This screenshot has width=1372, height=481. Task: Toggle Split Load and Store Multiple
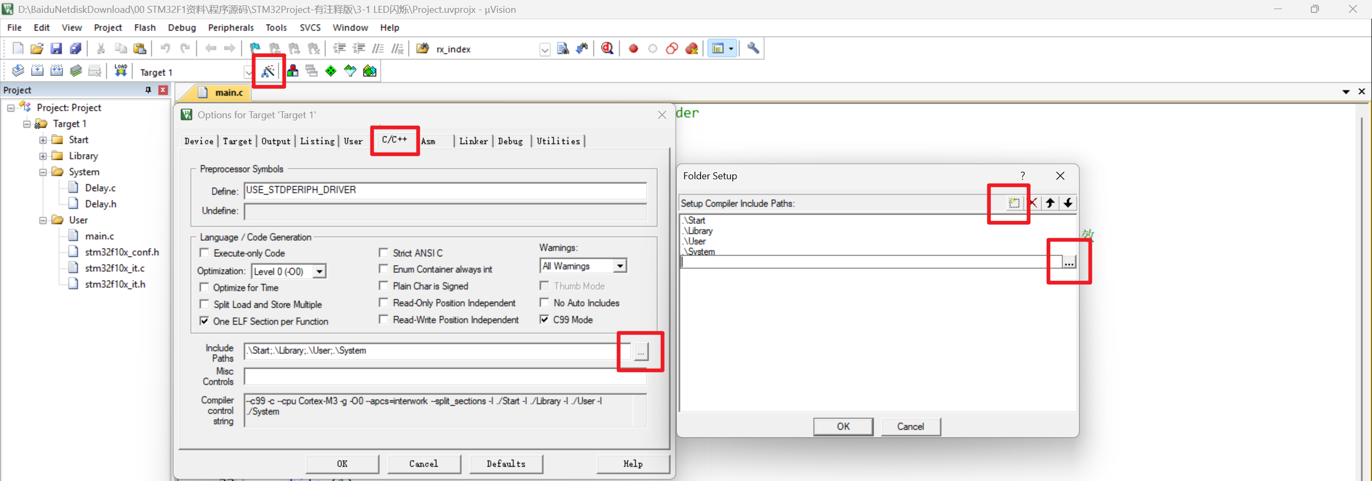pyautogui.click(x=204, y=304)
